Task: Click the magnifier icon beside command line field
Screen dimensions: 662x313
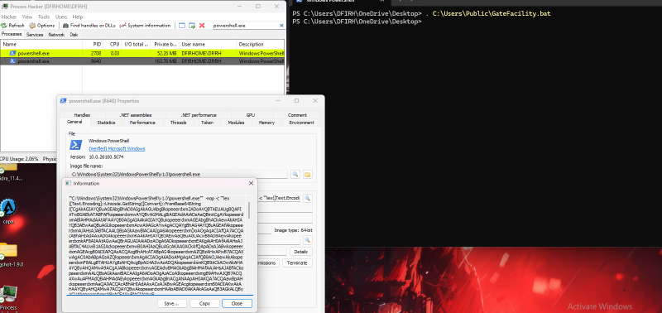Action: click(x=307, y=198)
